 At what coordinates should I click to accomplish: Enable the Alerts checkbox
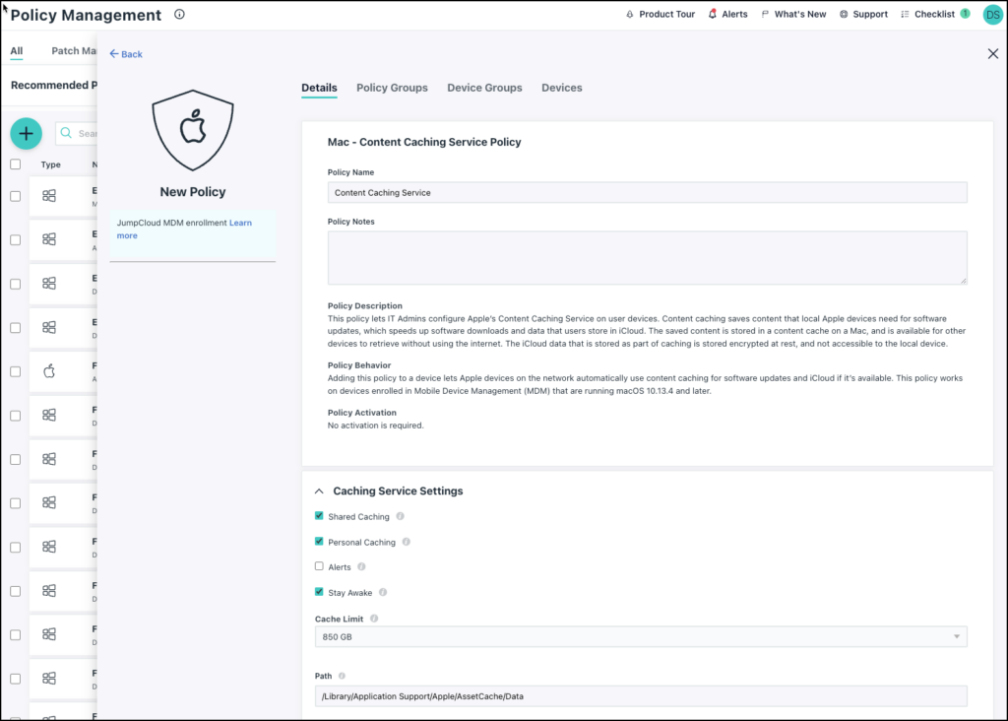319,566
